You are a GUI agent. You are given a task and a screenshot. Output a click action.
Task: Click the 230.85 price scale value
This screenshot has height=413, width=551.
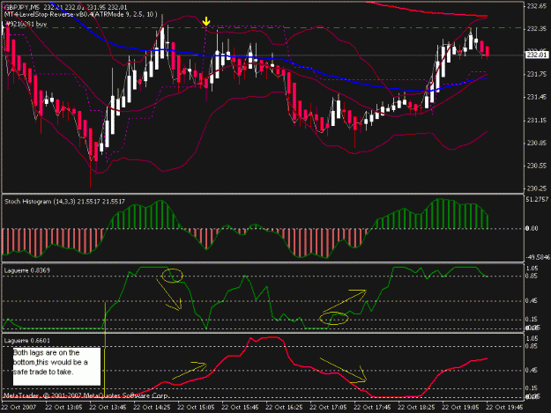pyautogui.click(x=537, y=144)
